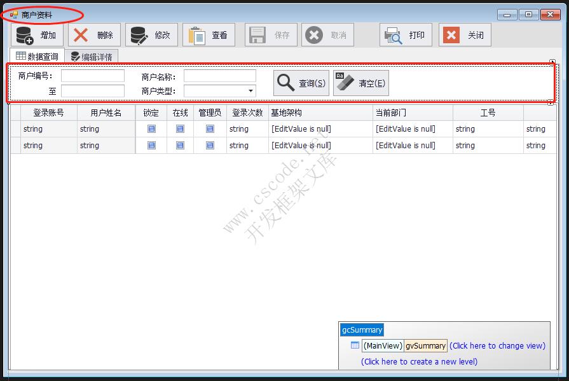Viewport: 569px width, 381px height.
Task: Check the 在线 checkbox in second row
Action: pos(179,145)
